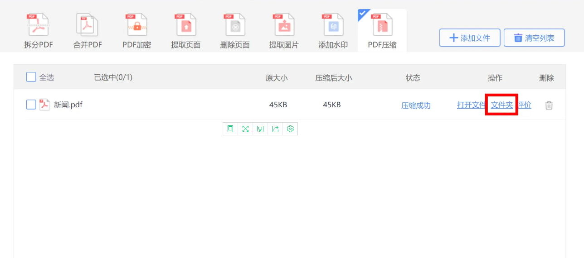Screen dimensions: 584x258
Task: Click the fullscreen arrows icon in floating toolbar
Action: (x=245, y=129)
